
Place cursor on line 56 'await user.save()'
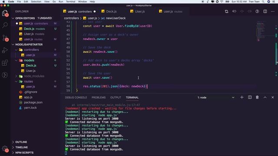point(97,78)
